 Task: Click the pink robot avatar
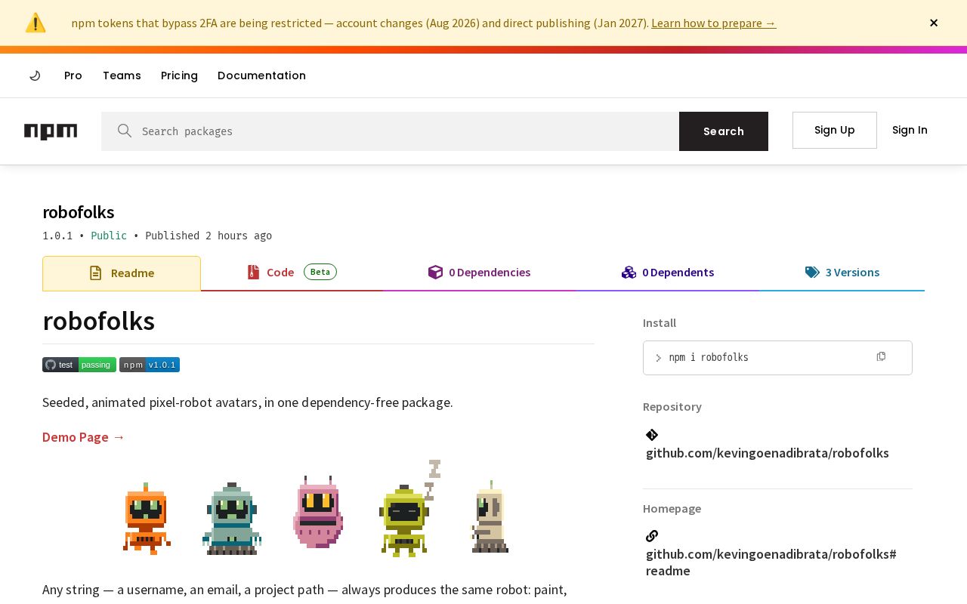pos(318,511)
